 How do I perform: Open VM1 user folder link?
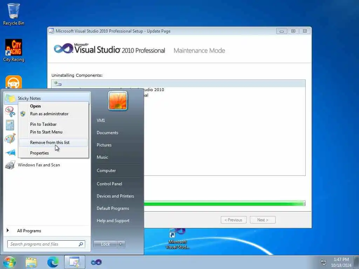pyautogui.click(x=101, y=120)
